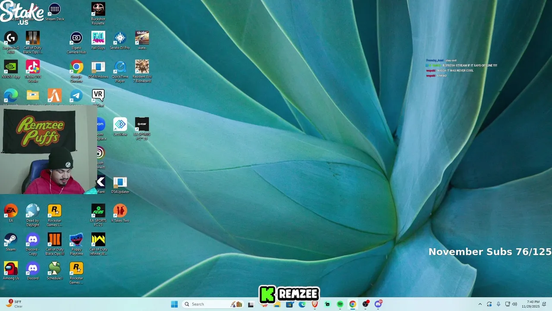Viewport: 552px width, 311px height.
Task: Select the Discord - Copy shortcut
Action: (x=33, y=245)
